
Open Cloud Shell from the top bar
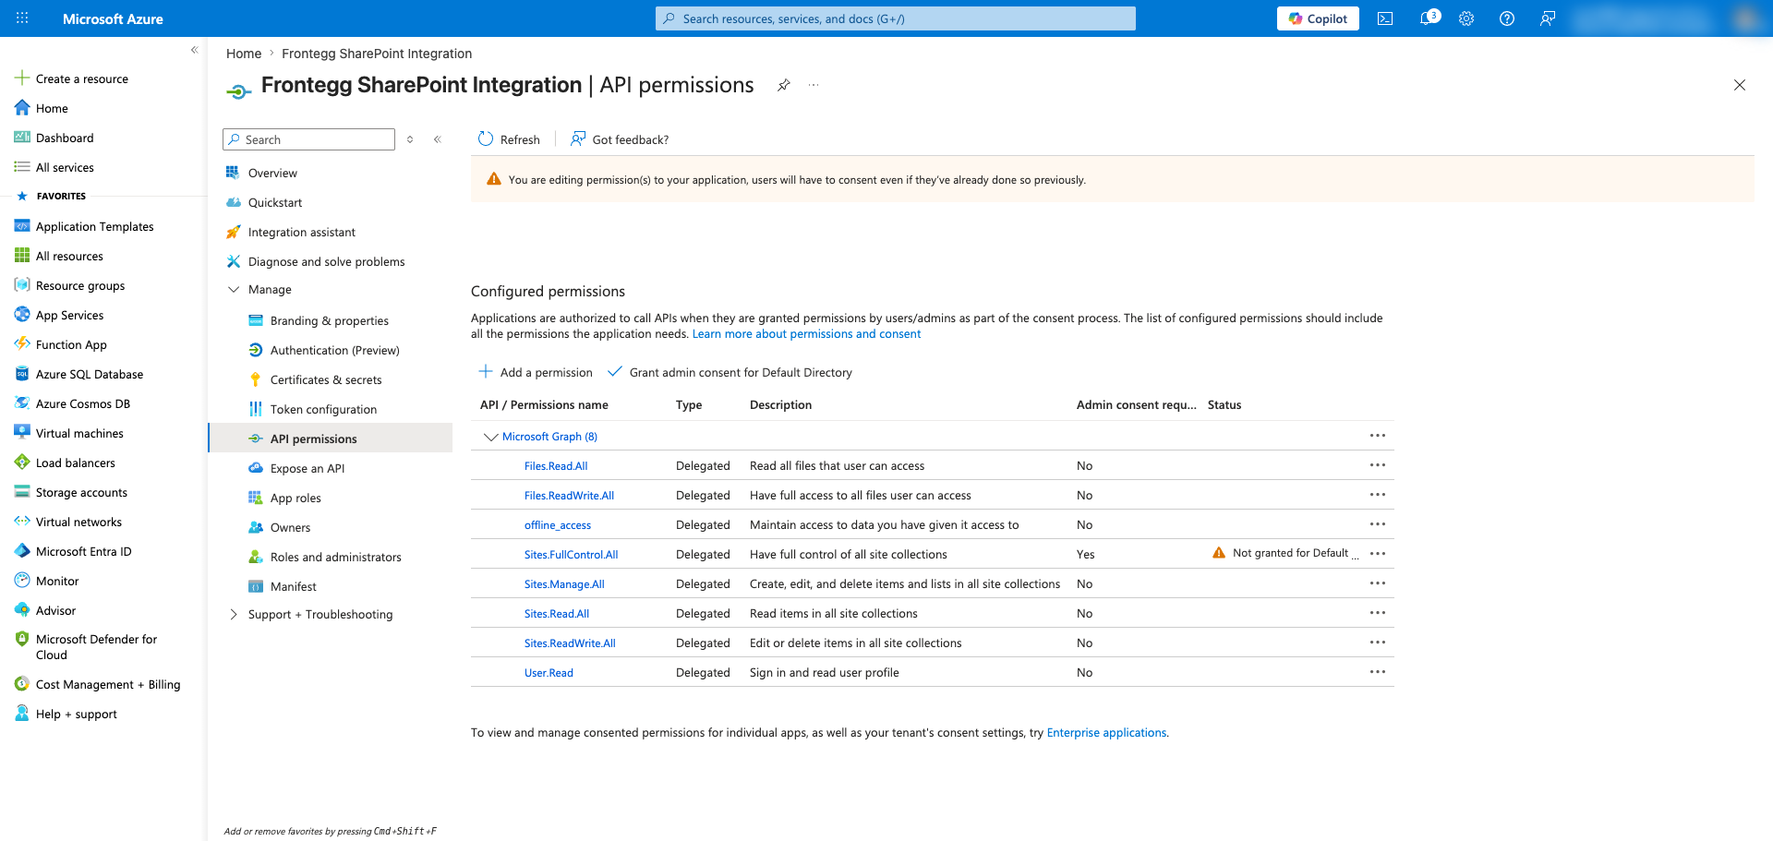click(1385, 18)
